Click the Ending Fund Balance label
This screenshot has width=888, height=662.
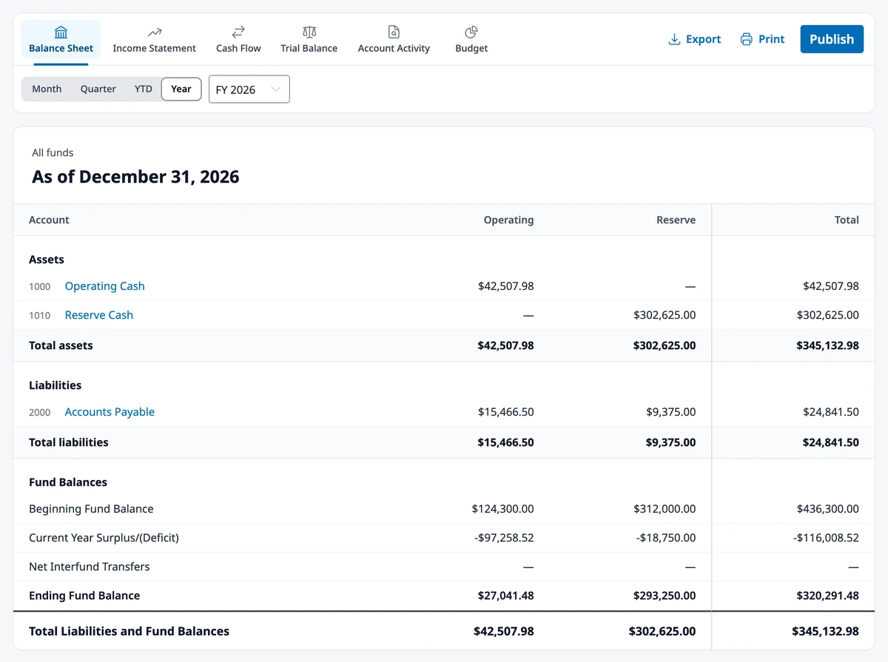click(x=84, y=595)
